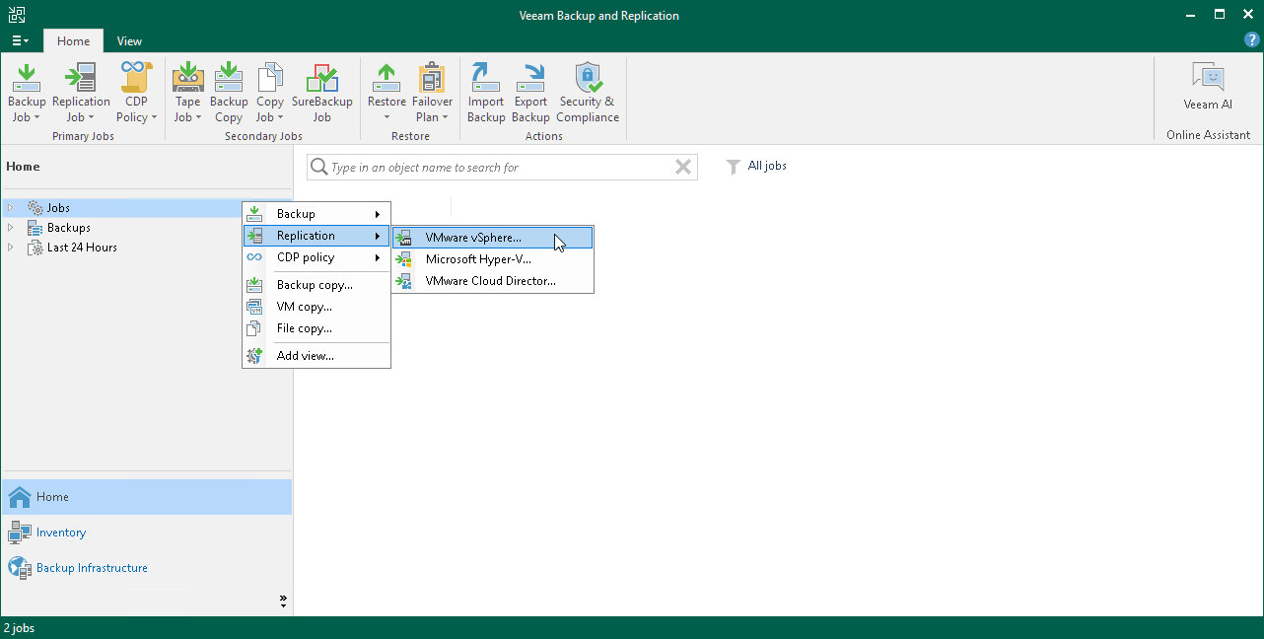
Task: Choose VMware vSphere... replication option
Action: 493,238
